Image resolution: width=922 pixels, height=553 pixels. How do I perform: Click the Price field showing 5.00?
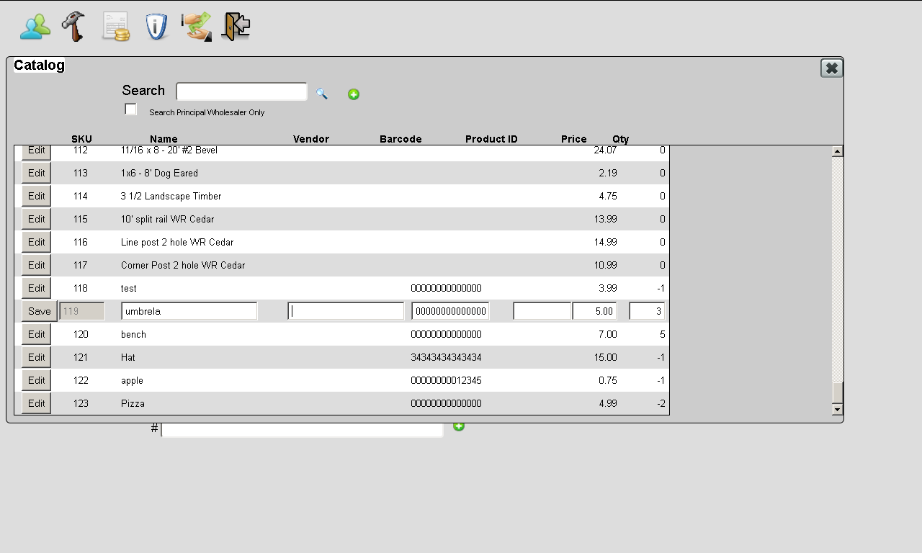594,311
